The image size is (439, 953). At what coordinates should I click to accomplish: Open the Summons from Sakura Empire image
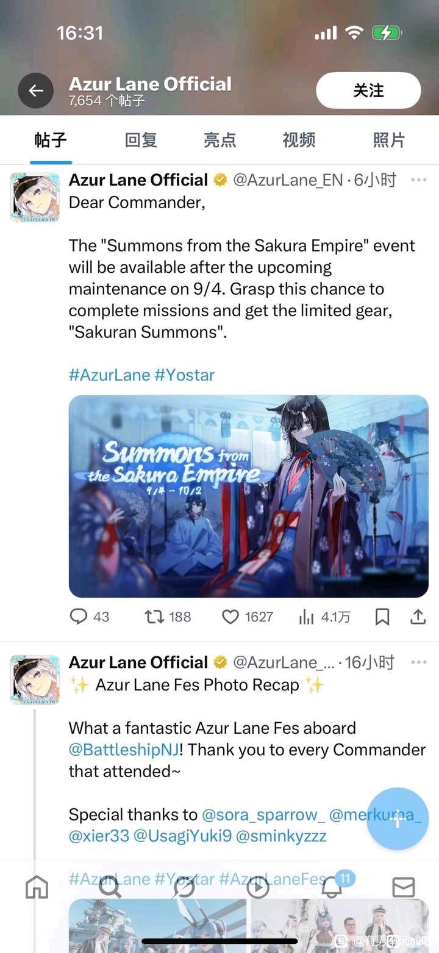(x=249, y=496)
